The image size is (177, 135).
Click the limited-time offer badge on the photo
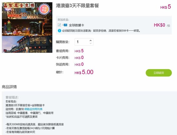pos(44,9)
